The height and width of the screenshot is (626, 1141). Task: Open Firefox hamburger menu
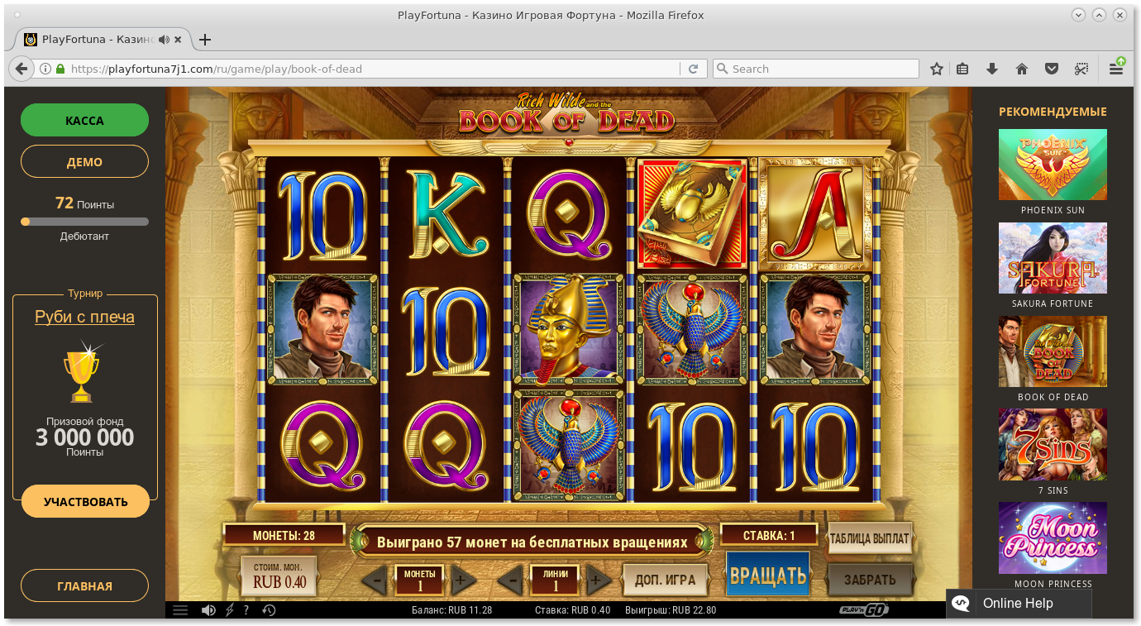pyautogui.click(x=1116, y=69)
